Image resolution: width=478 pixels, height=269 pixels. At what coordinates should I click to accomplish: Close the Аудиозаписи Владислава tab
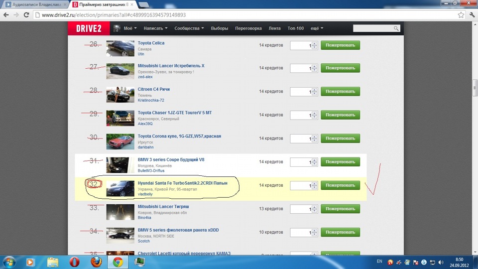pos(65,4)
